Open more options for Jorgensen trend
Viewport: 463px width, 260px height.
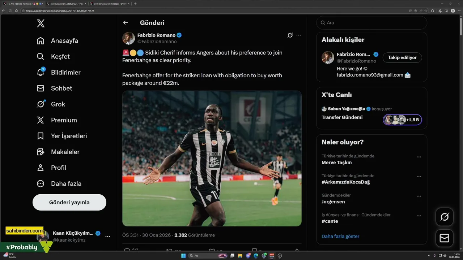[419, 196]
